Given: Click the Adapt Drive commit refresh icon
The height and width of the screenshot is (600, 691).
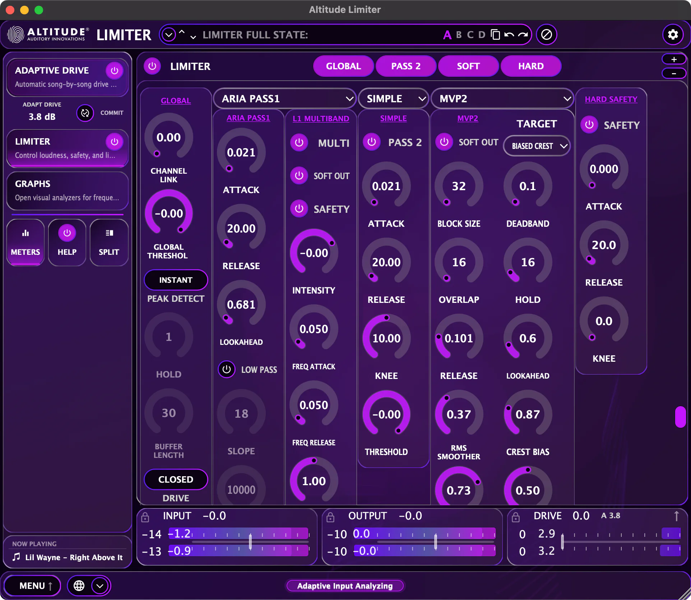Looking at the screenshot, I should click(85, 113).
